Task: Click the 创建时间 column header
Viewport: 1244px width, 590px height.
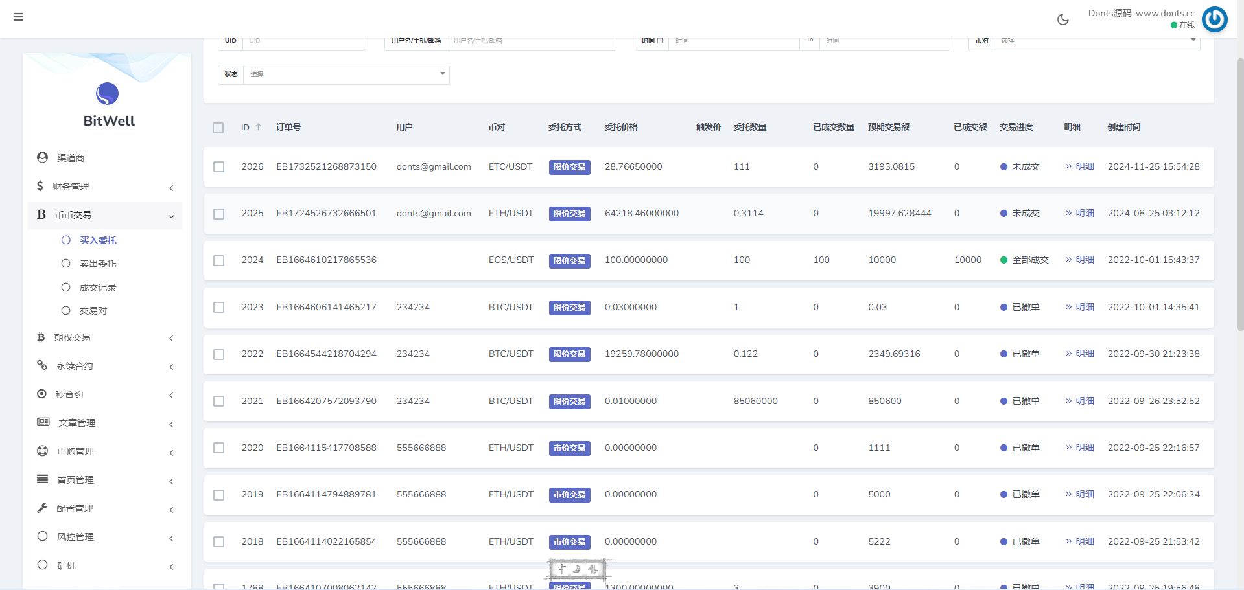Action: pyautogui.click(x=1123, y=127)
